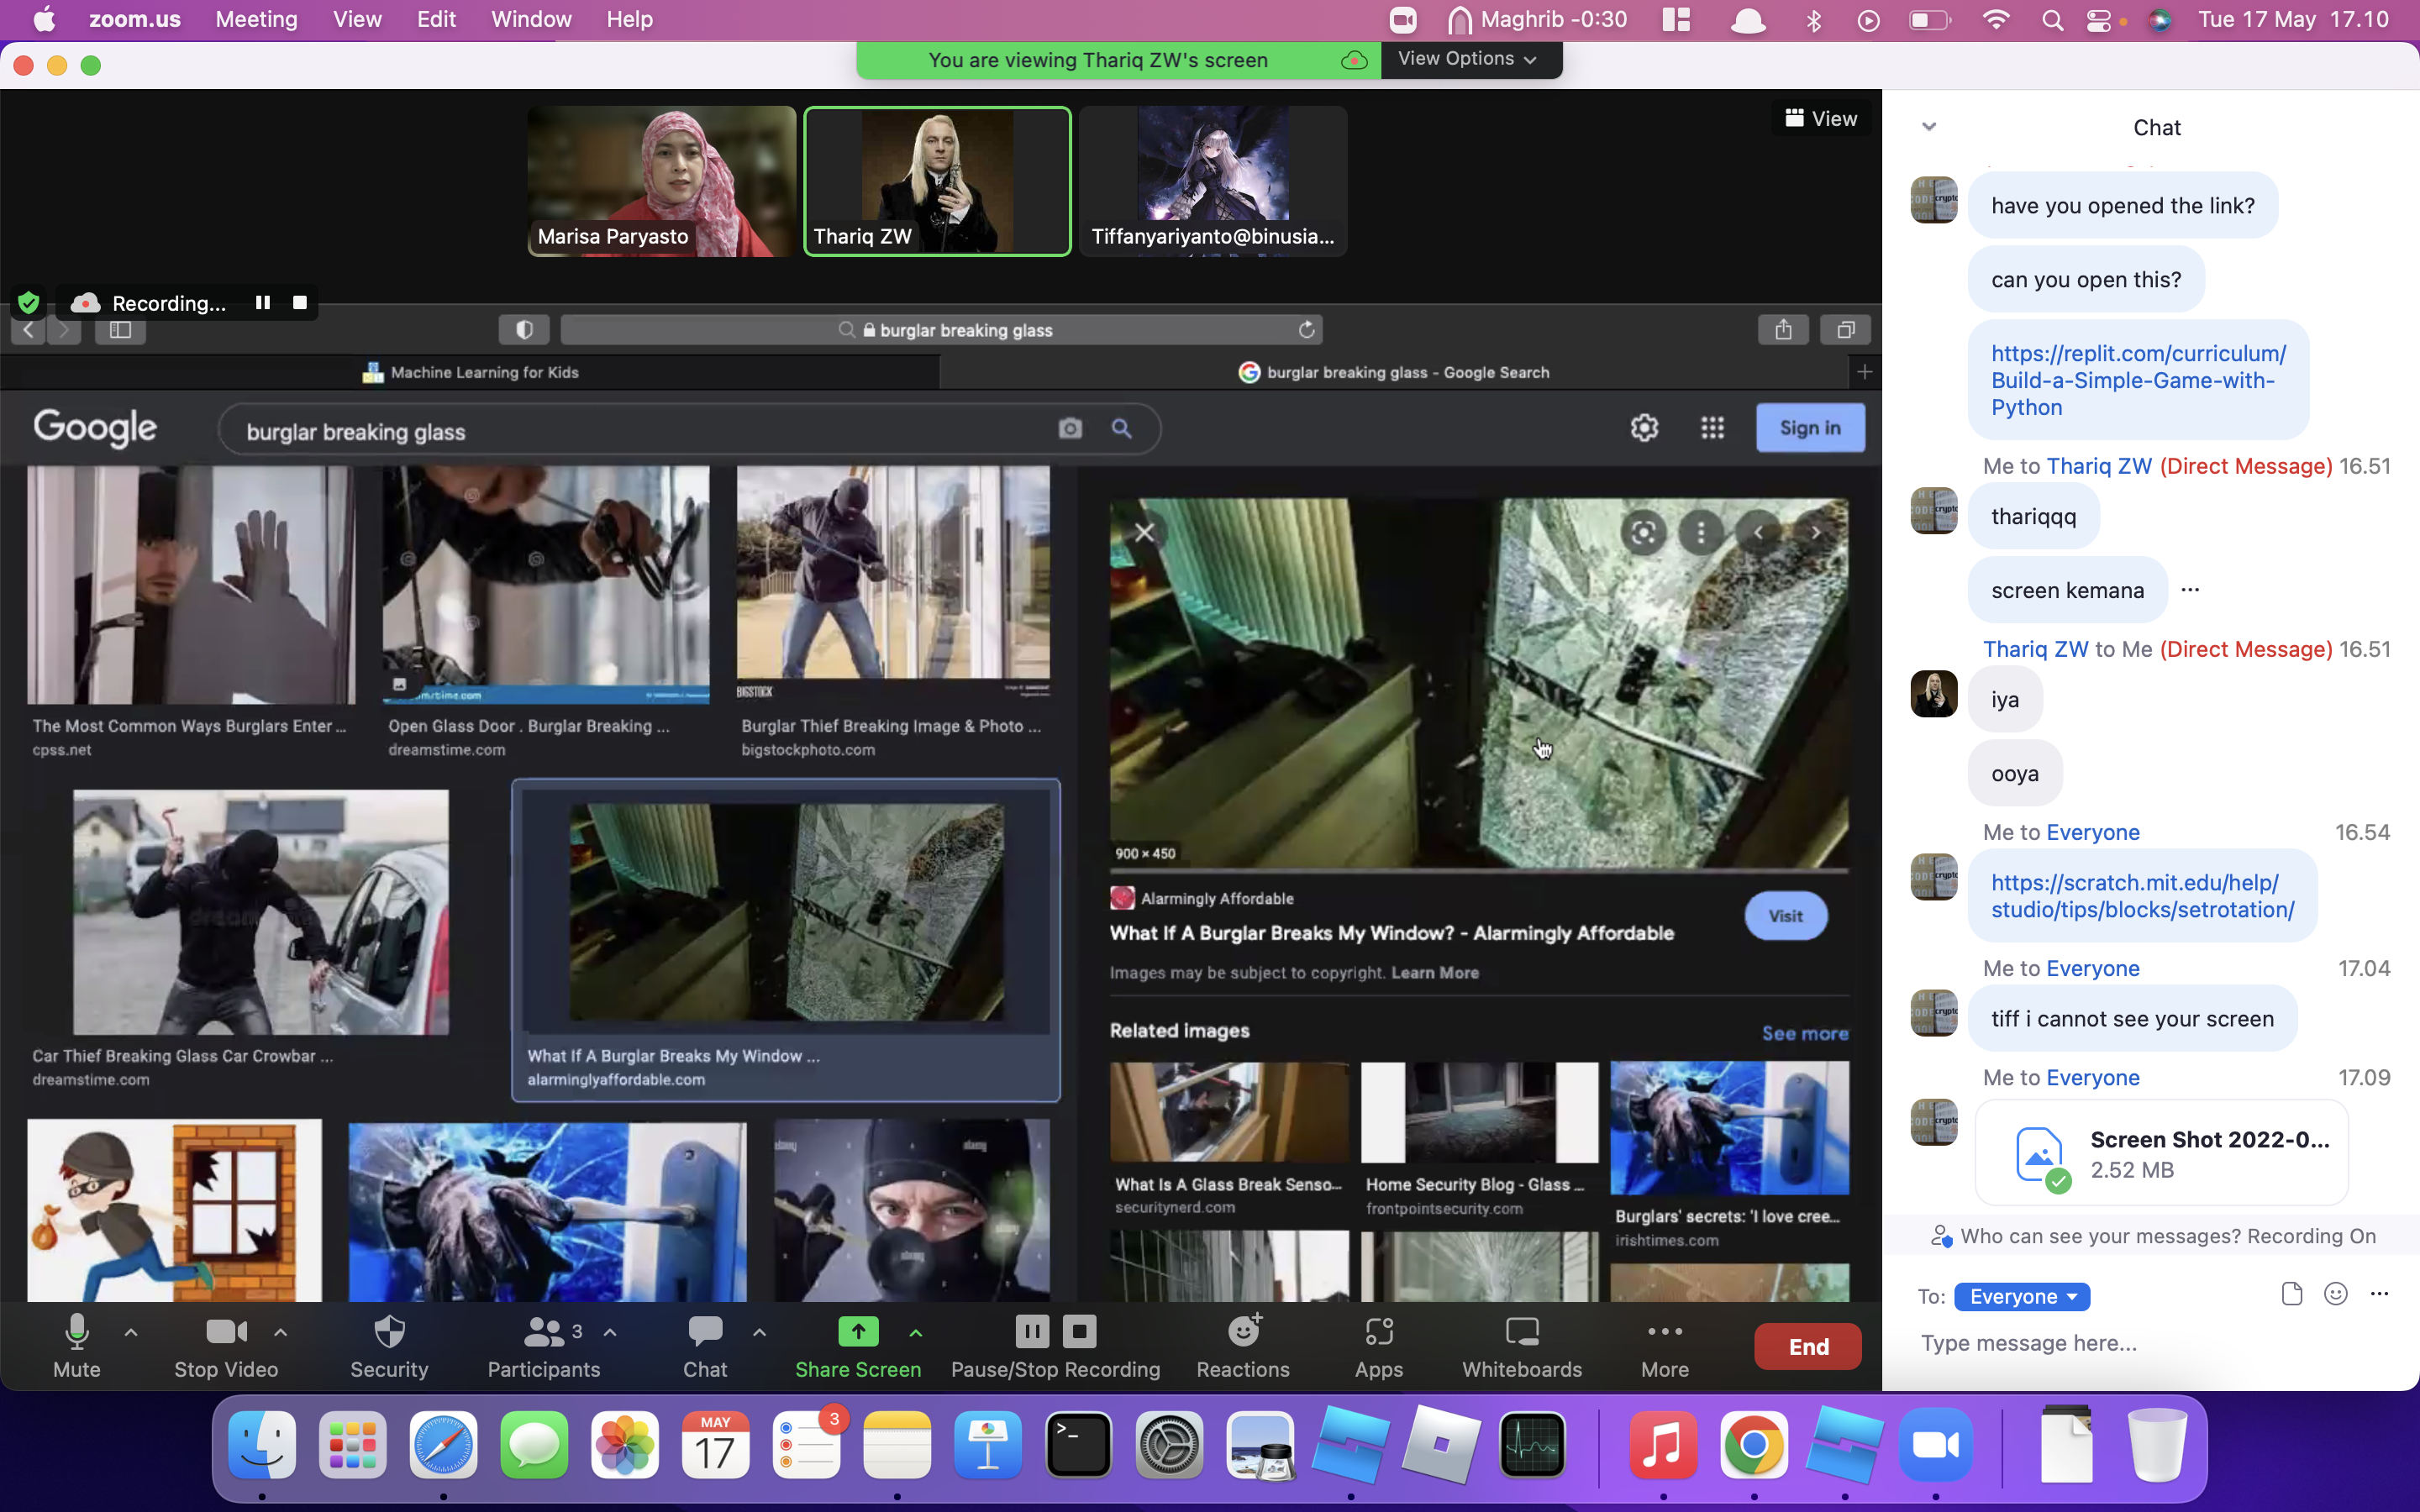Open the View menu in menu bar
This screenshot has height=1512, width=2420.
[357, 19]
